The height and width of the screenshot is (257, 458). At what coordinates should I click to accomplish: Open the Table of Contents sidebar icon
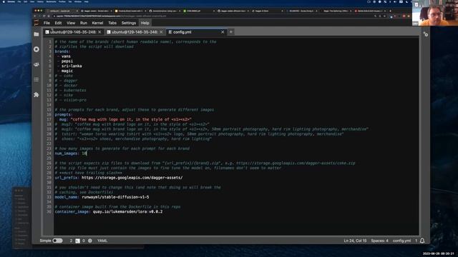click(x=36, y=79)
